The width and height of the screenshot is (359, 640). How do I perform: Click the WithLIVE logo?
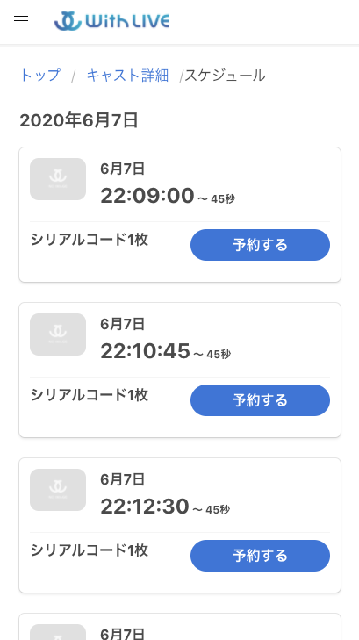pos(111,21)
